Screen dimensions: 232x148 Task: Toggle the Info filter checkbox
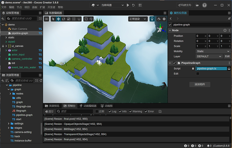(x=120, y=112)
